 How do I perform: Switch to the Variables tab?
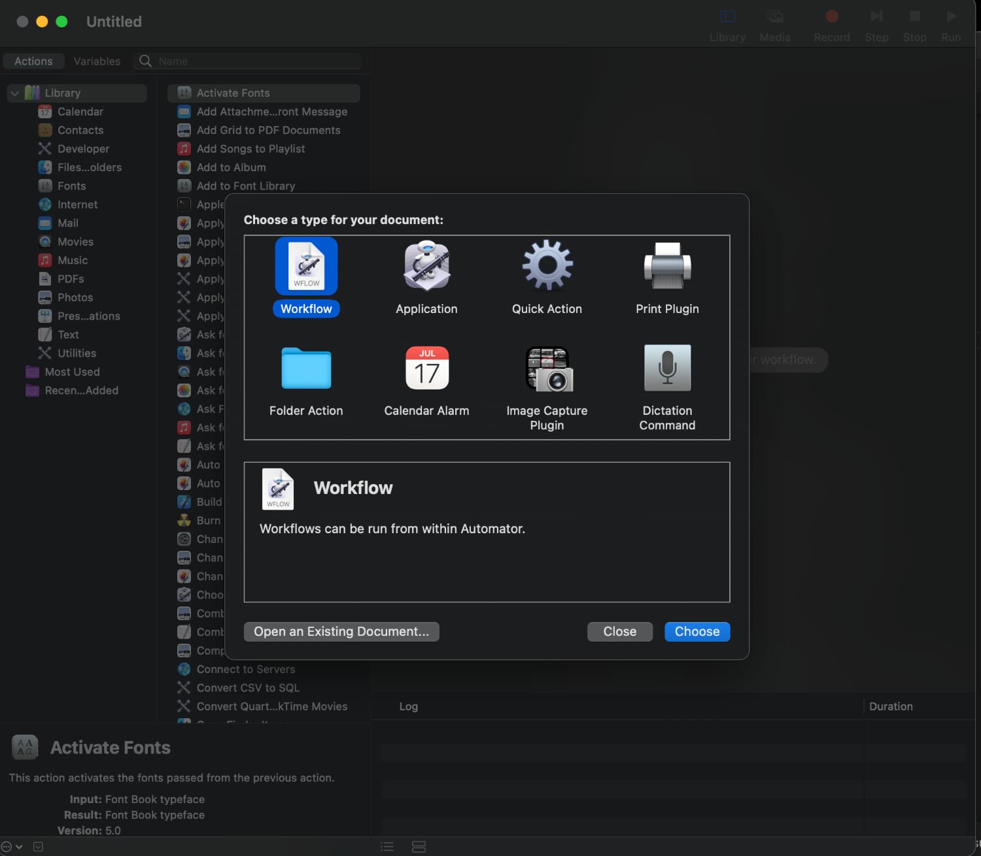pyautogui.click(x=97, y=61)
